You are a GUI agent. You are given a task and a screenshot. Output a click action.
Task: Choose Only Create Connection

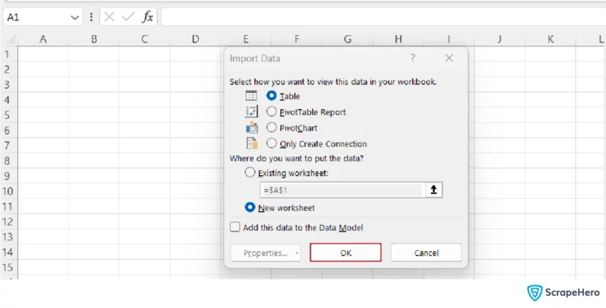(272, 143)
